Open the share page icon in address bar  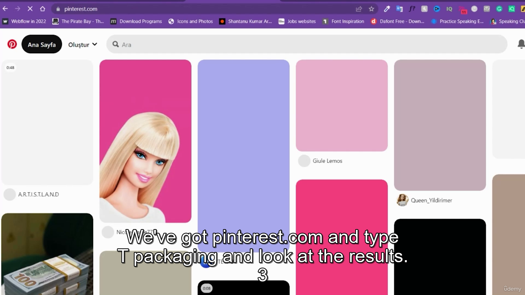359,9
